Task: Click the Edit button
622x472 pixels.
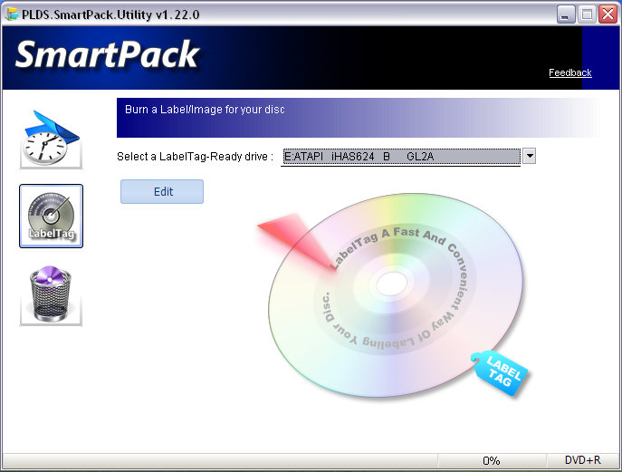Action: (162, 192)
